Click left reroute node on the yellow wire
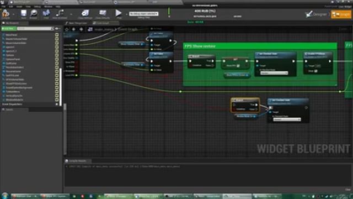353x199 pixels. pyautogui.click(x=180, y=92)
